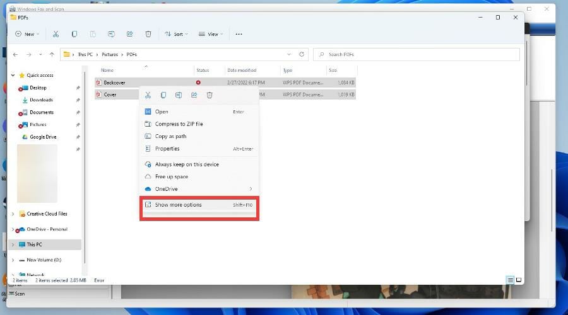Open Google Drive in Quick access
Image resolution: width=568 pixels, height=315 pixels.
click(43, 137)
